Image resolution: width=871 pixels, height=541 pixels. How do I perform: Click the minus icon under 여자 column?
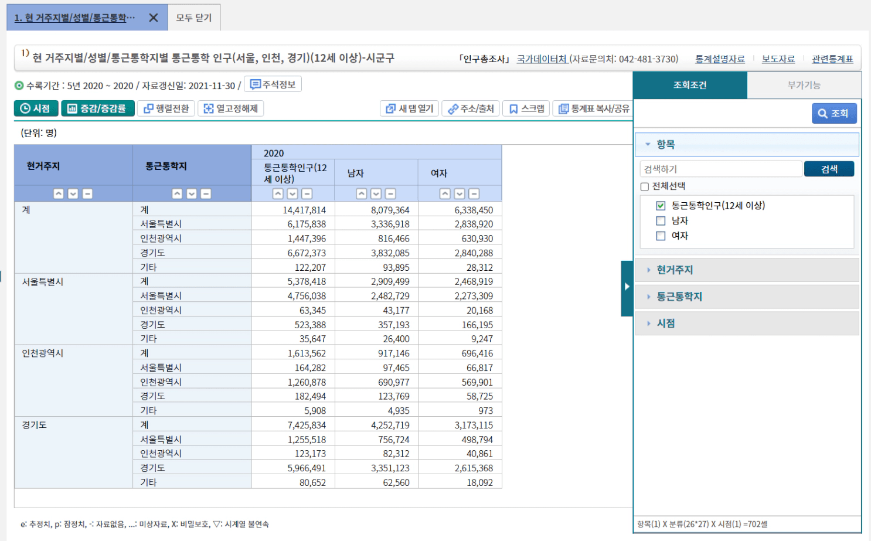[474, 193]
